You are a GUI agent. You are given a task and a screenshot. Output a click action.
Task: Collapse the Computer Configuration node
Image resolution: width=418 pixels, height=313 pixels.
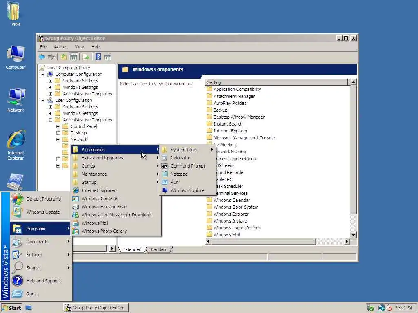[x=42, y=75]
